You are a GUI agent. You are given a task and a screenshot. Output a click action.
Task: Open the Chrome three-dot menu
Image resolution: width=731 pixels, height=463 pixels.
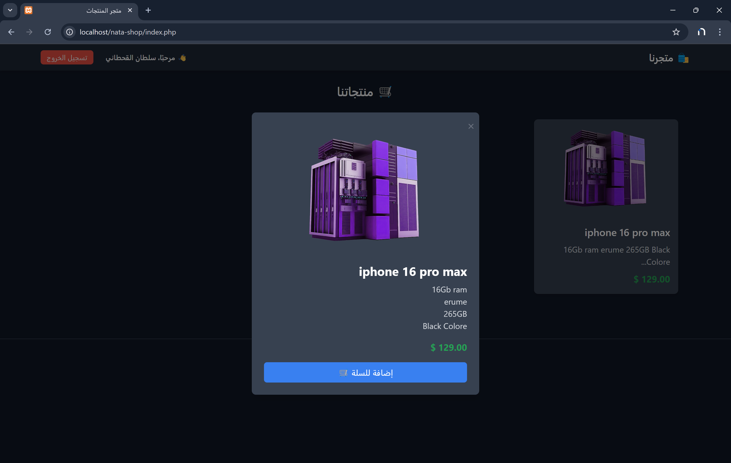pos(720,32)
